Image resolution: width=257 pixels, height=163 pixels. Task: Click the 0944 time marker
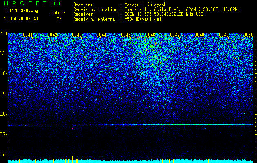click(101, 35)
